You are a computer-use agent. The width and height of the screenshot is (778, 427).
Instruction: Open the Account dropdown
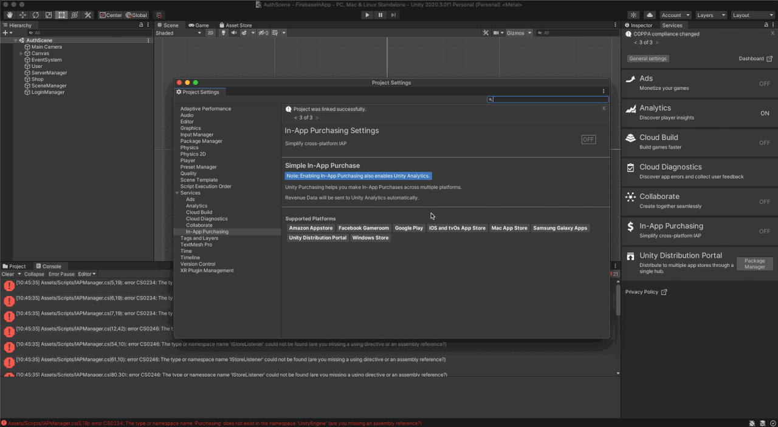pyautogui.click(x=675, y=15)
